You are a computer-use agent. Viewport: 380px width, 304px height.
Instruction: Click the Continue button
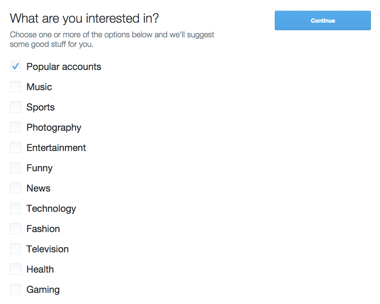point(322,20)
